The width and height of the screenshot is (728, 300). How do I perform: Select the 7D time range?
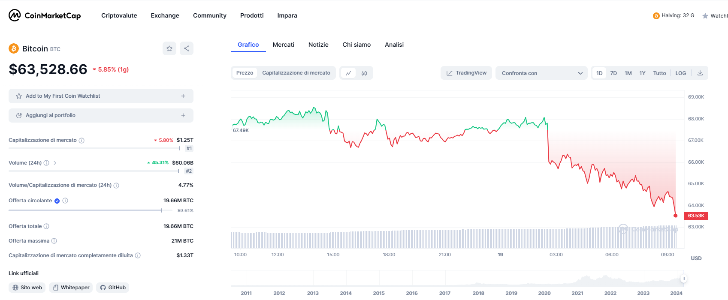(613, 73)
